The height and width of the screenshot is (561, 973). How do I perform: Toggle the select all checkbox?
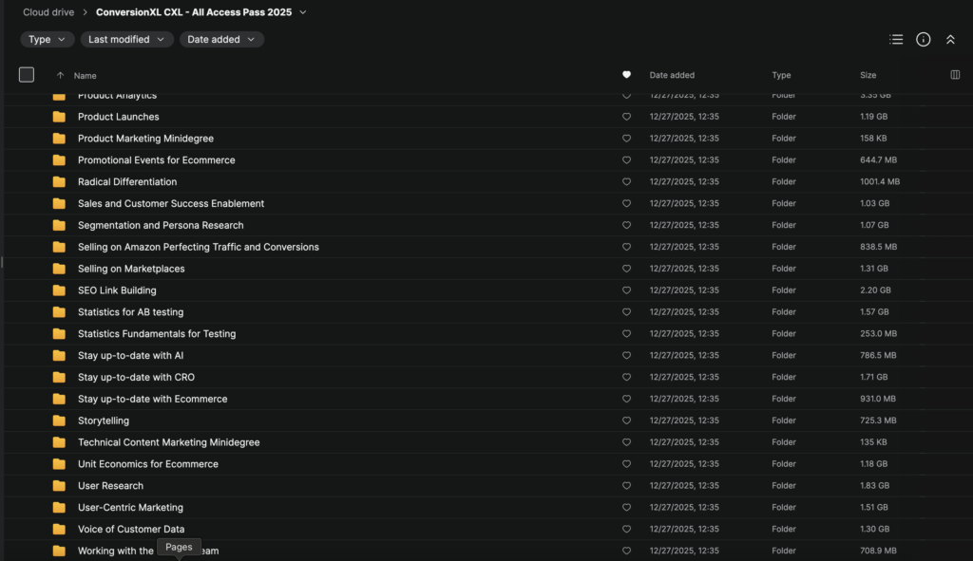pos(27,75)
